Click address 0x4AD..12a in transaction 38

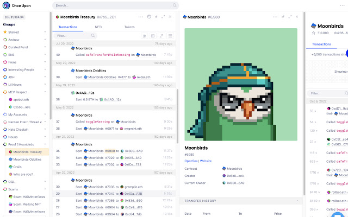tap(110, 100)
